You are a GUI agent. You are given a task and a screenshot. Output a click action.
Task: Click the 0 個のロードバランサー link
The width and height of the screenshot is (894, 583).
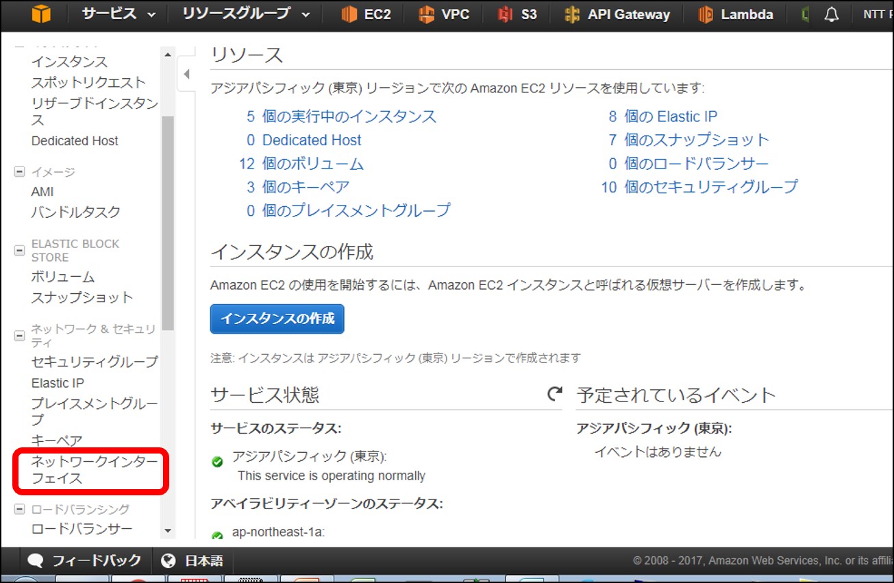click(x=688, y=163)
